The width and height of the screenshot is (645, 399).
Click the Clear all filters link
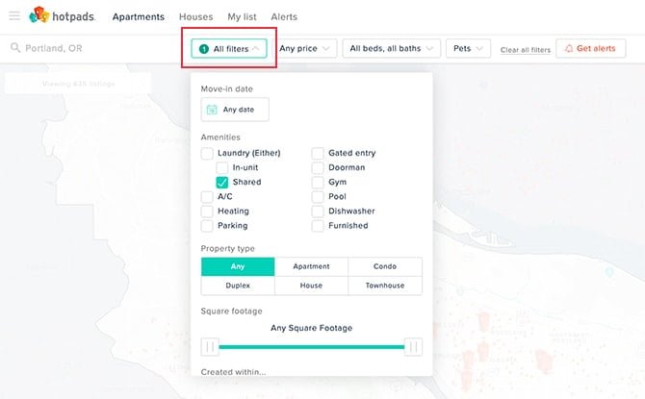[525, 49]
